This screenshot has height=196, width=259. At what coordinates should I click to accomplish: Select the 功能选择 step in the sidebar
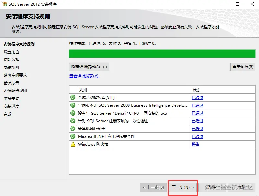pyautogui.click(x=11, y=59)
